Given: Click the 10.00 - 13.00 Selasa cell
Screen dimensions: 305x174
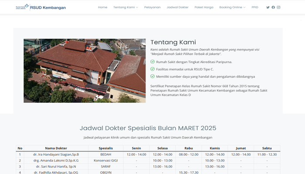Looking at the screenshot, I should coord(163,161).
